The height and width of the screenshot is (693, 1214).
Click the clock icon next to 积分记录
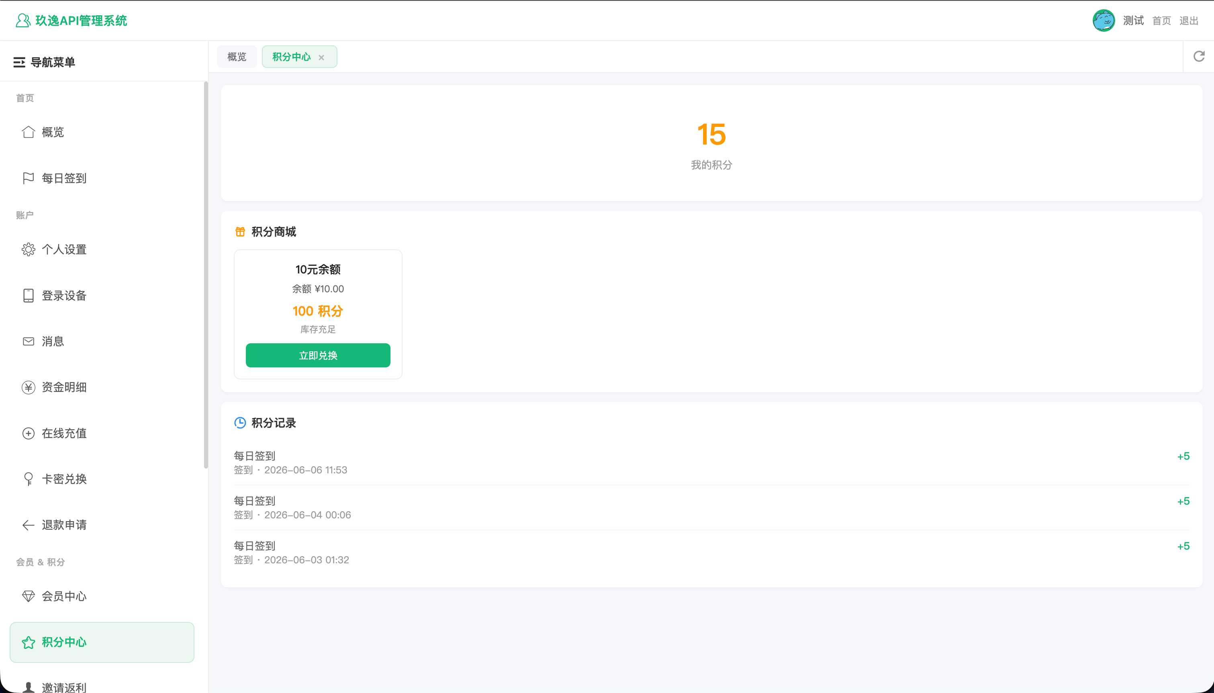[x=240, y=423]
